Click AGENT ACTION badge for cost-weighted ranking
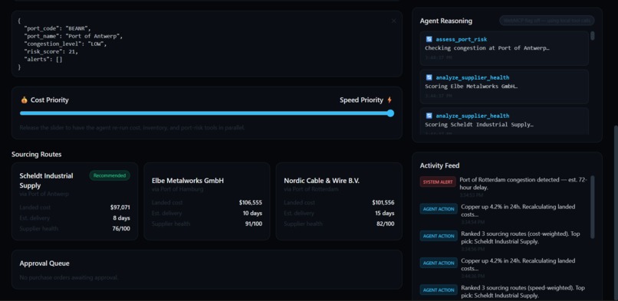This screenshot has height=301, width=618. [x=439, y=236]
